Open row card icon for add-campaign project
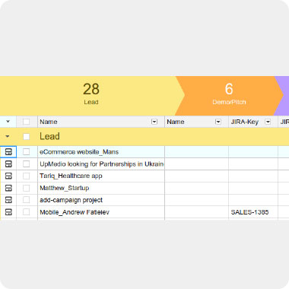Screen dimensions: 289x289 coord(8,200)
